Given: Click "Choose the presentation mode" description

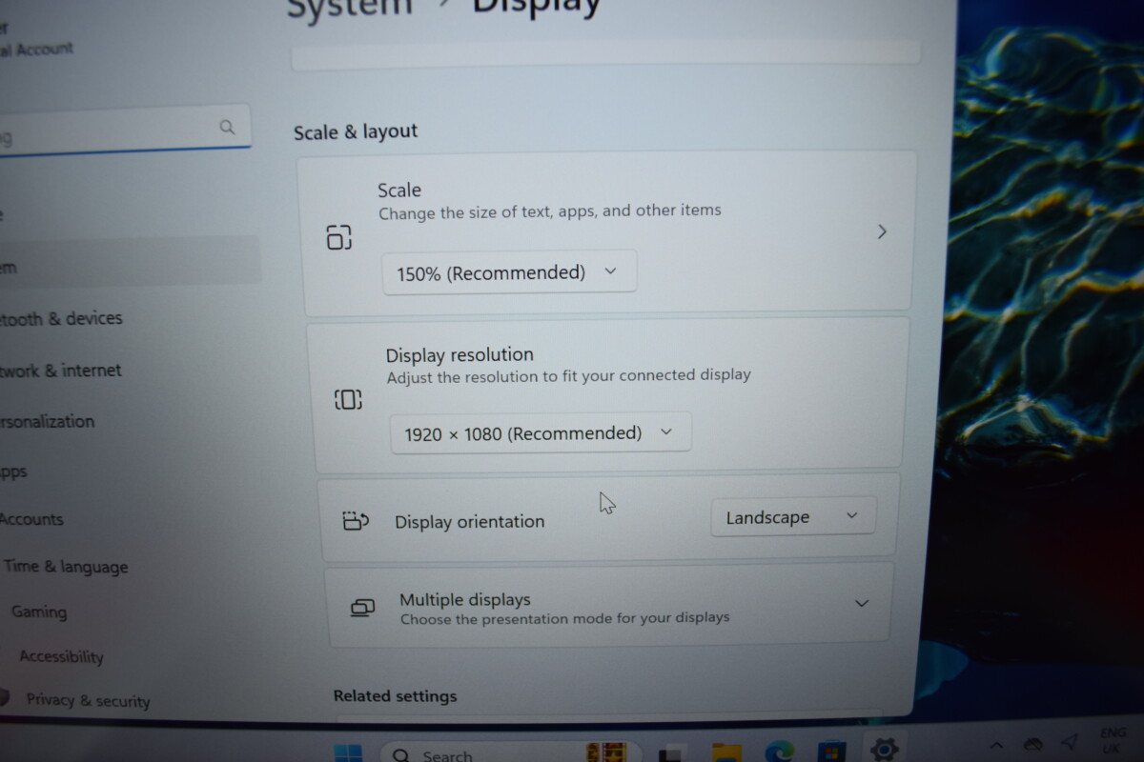Looking at the screenshot, I should [x=565, y=618].
